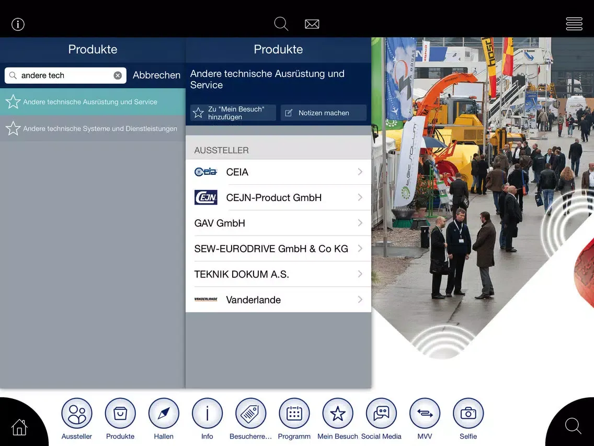Open Info icon in the bottom bar
The height and width of the screenshot is (446, 594).
click(207, 414)
